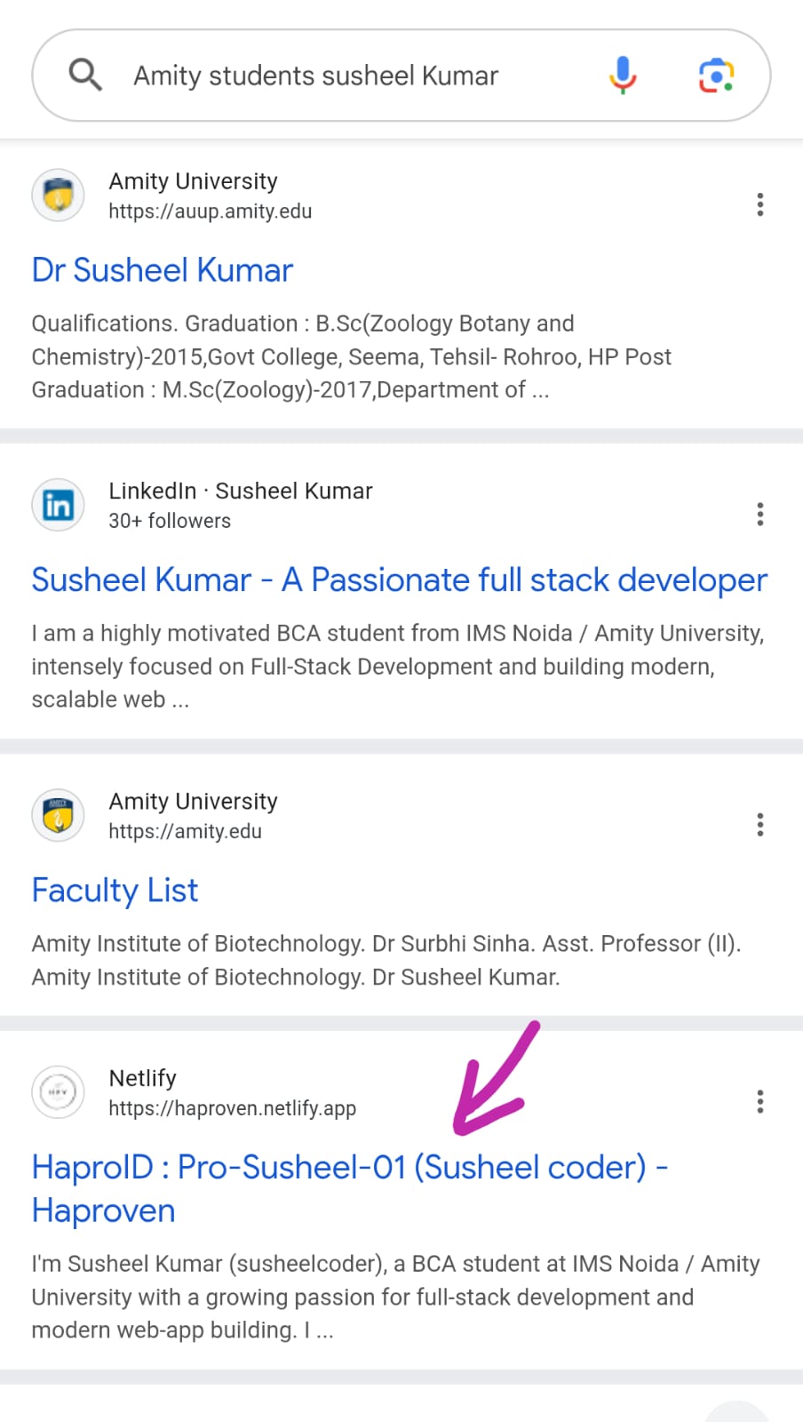This screenshot has height=1422, width=803.
Task: Start voice search with microphone icon
Action: coord(623,76)
